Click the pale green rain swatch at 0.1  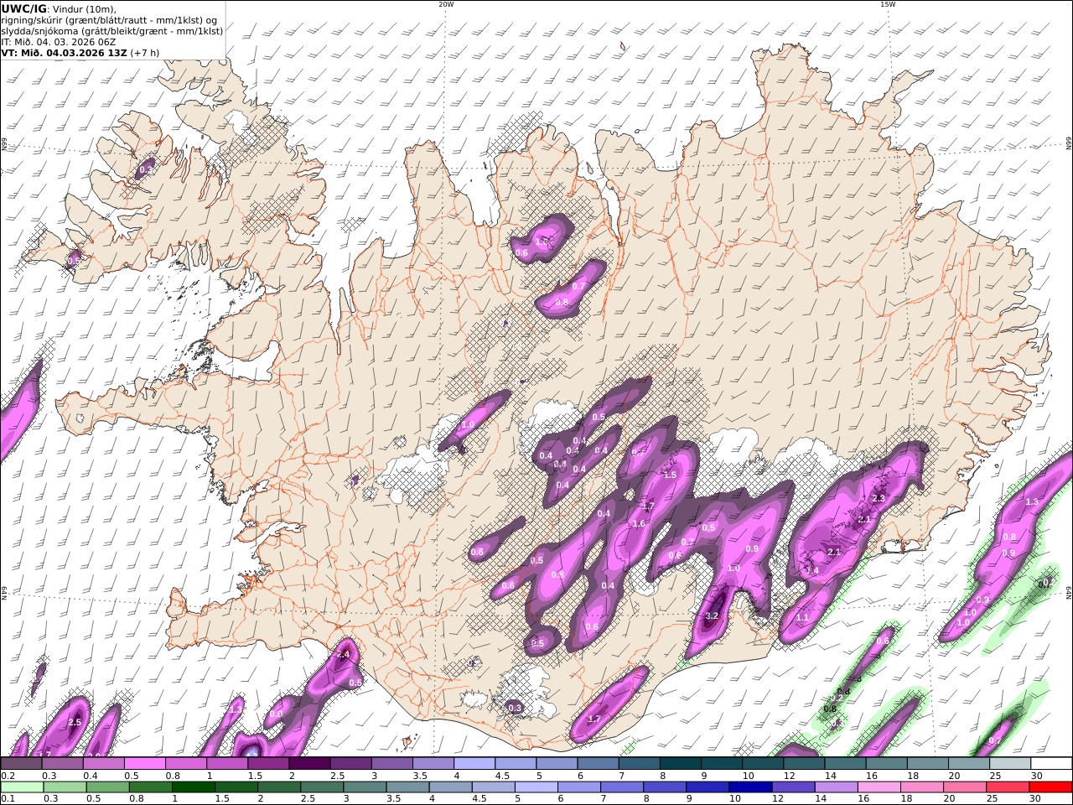click(22, 787)
